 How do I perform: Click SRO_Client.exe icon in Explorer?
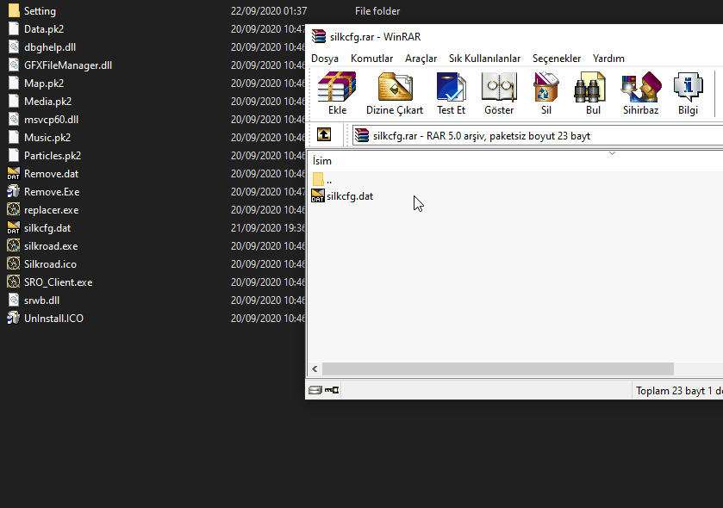(14, 282)
